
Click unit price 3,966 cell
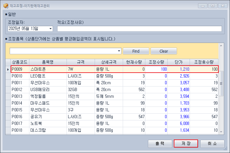tap(179, 117)
